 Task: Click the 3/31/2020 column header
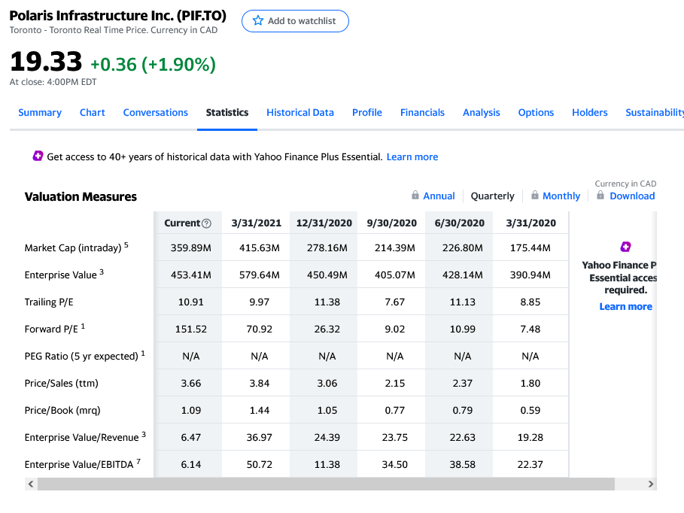[531, 223]
